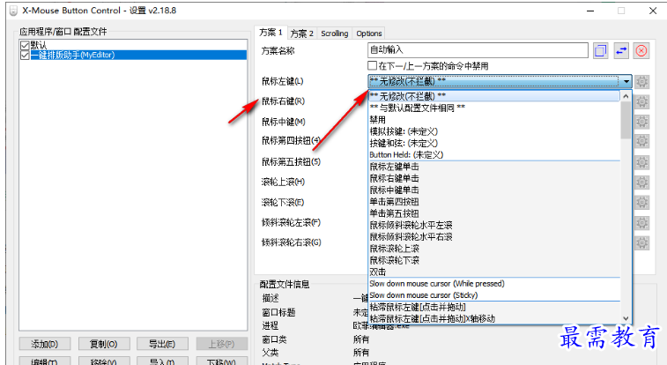667x365 pixels.
Task: Choose 鼠标滚轮上滚 option
Action: 494,249
